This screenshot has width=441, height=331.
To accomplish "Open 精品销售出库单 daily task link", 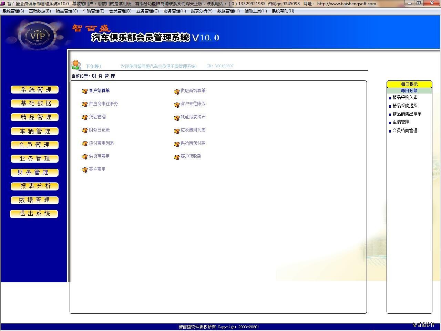I will pos(407,114).
